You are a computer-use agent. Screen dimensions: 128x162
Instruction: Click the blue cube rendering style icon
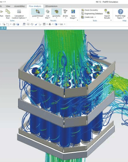(x=56, y=24)
